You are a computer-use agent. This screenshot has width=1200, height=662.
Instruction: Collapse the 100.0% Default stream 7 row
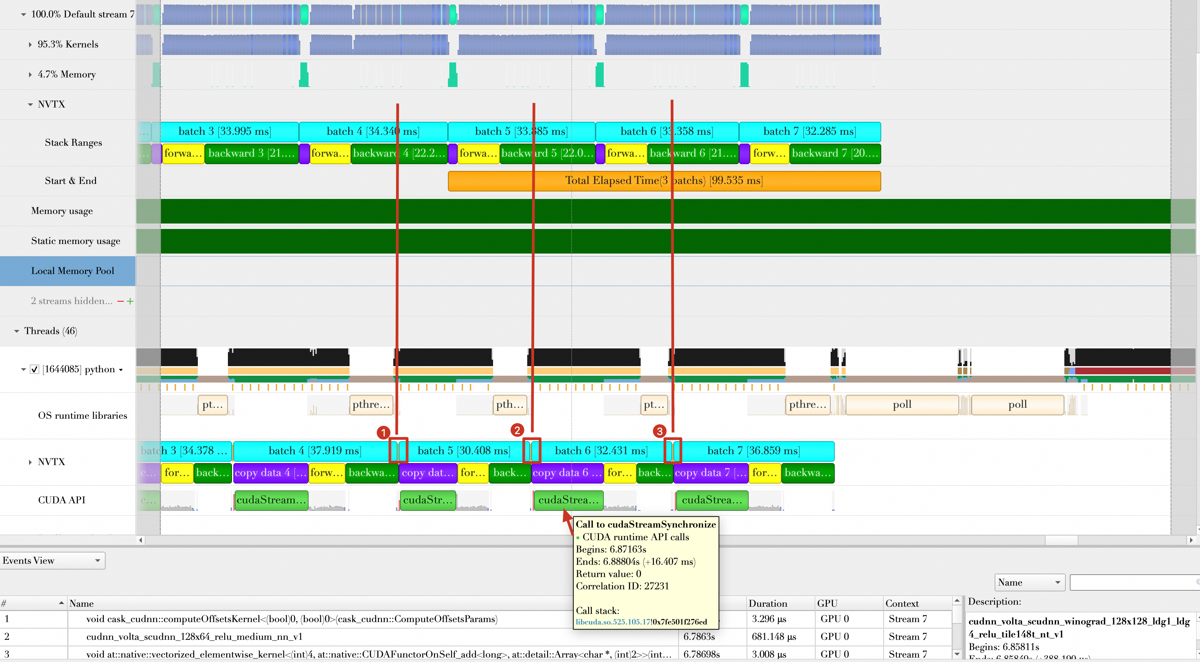(23, 14)
